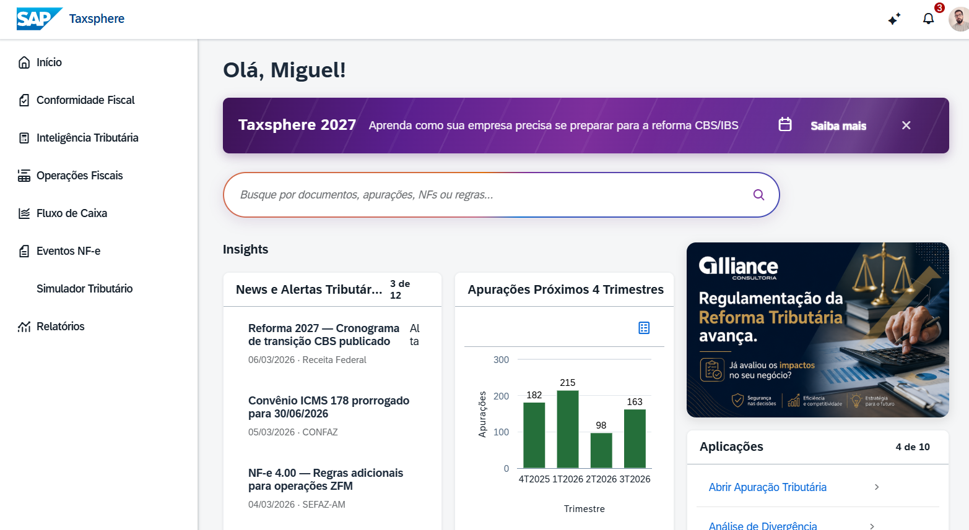The image size is (969, 530).
Task: Click the banner text about reforma CBS/IBS
Action: click(554, 126)
